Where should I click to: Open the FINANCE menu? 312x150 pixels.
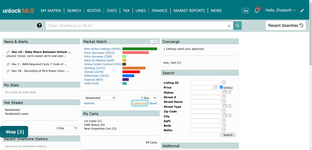[160, 11]
